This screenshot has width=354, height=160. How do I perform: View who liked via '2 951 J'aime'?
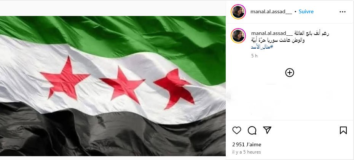coord(247,144)
